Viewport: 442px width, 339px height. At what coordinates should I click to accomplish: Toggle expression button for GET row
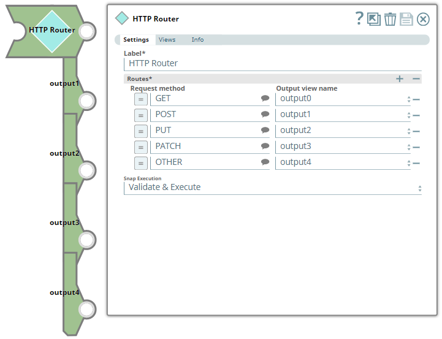140,99
